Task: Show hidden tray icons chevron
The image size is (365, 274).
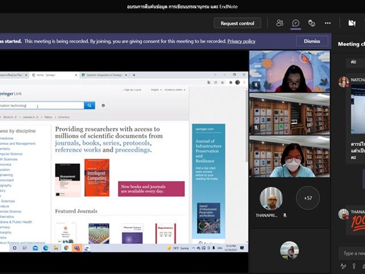Action: click(193, 248)
